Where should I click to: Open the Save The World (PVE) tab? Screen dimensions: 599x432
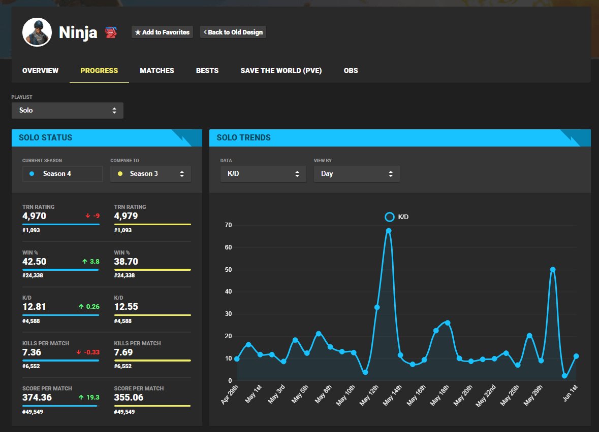tap(281, 70)
